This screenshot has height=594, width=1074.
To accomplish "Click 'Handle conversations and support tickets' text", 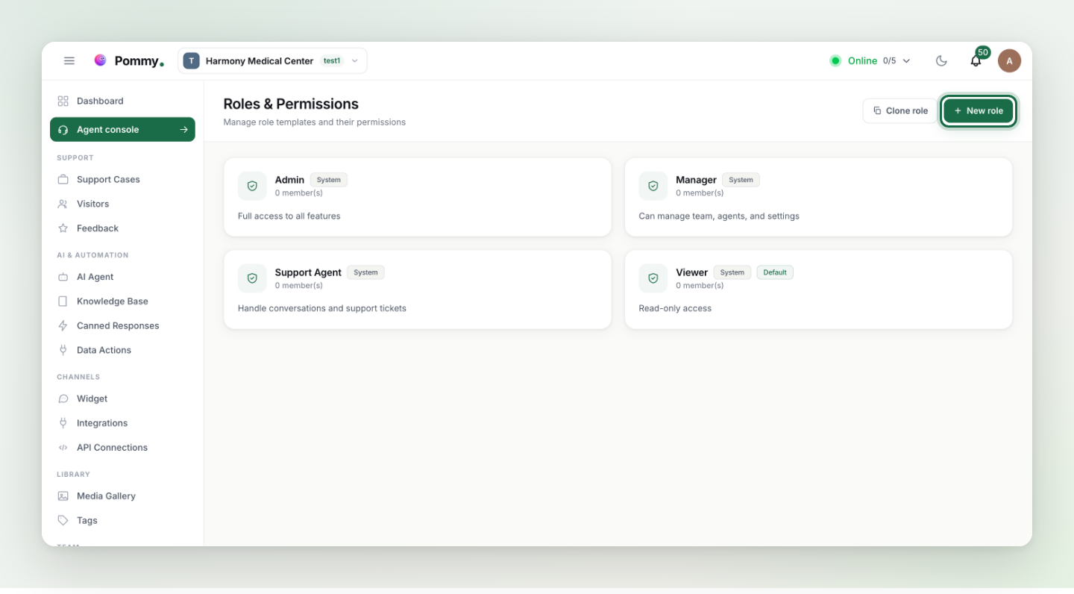I will pos(322,308).
